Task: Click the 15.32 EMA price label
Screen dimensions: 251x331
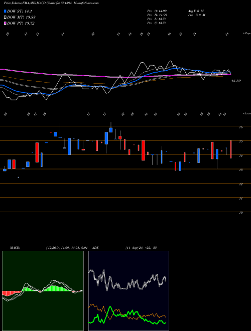Action: pyautogui.click(x=236, y=81)
